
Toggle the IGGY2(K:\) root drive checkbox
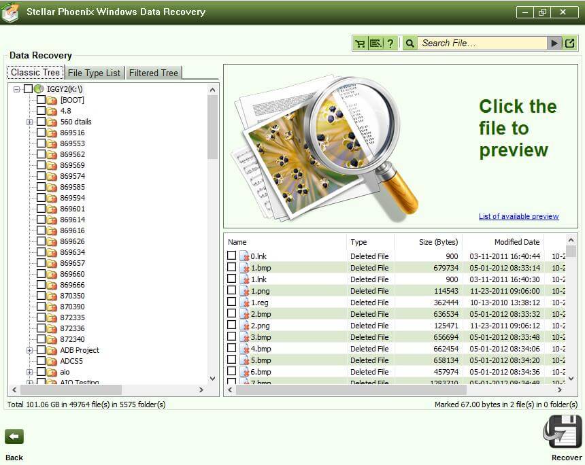click(28, 89)
